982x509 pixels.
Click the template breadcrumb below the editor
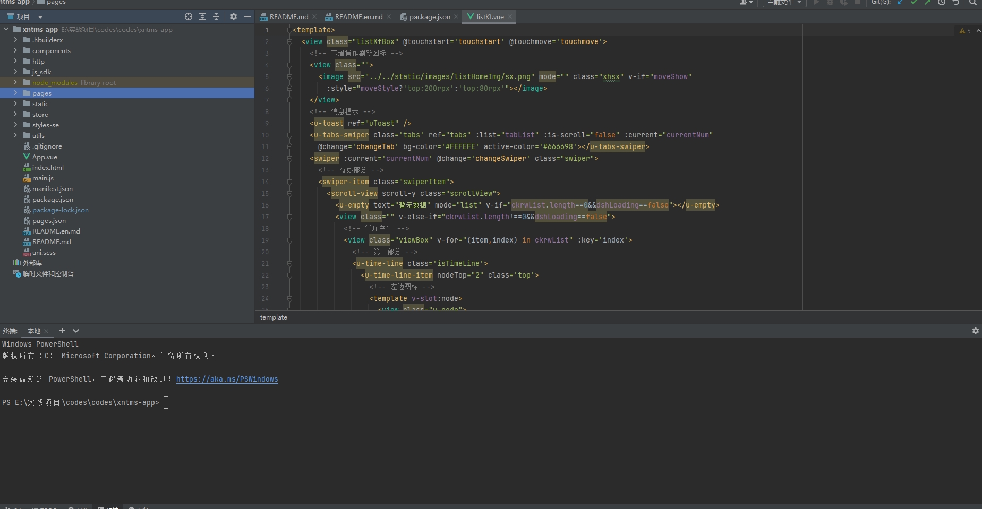(274, 317)
